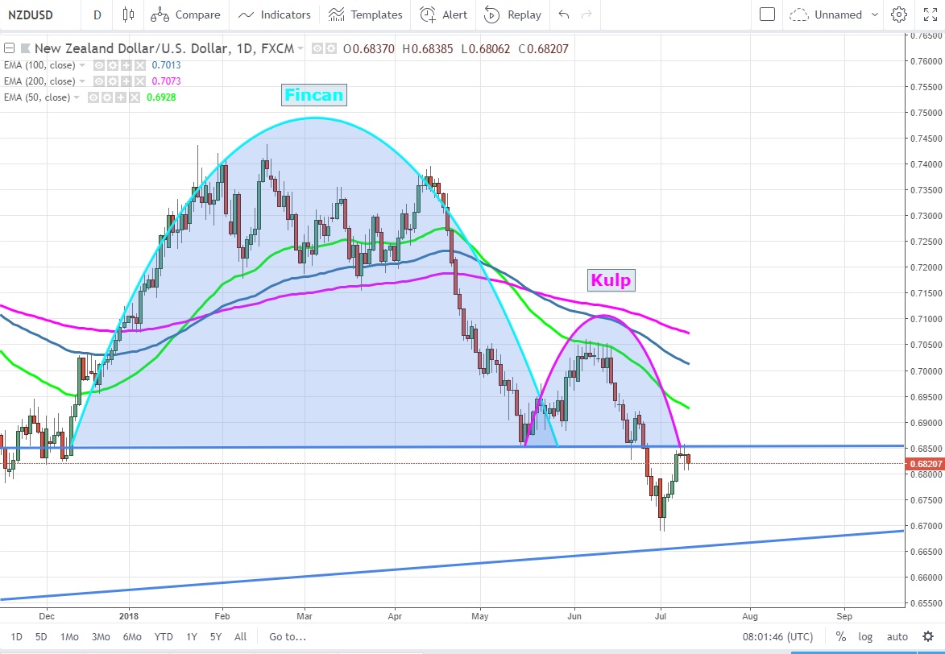Open the D timeframe interval dropdown
This screenshot has height=654, width=945.
click(97, 14)
